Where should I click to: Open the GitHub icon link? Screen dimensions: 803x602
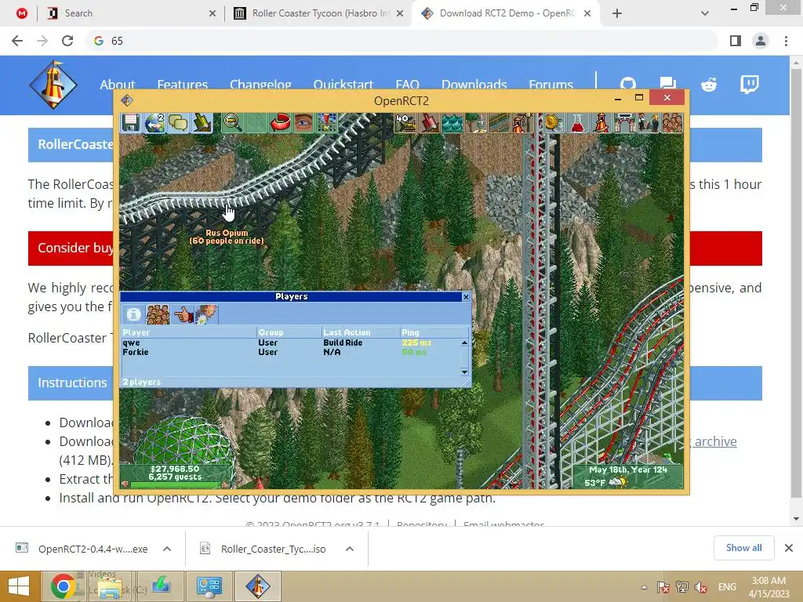coord(628,85)
